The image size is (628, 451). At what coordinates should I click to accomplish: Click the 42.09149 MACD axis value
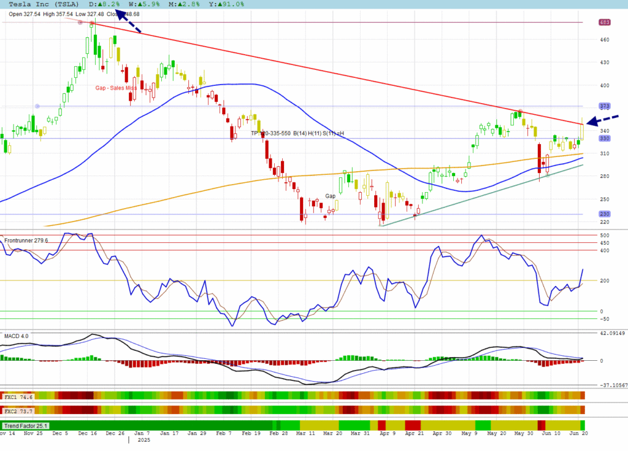point(613,333)
